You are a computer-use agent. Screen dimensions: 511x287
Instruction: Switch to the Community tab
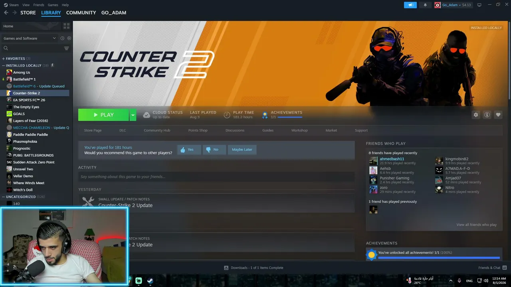point(81,13)
